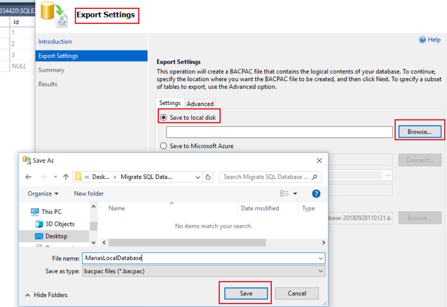Click the Desk... breadcrumb segment
447x307 pixels.
[101, 177]
